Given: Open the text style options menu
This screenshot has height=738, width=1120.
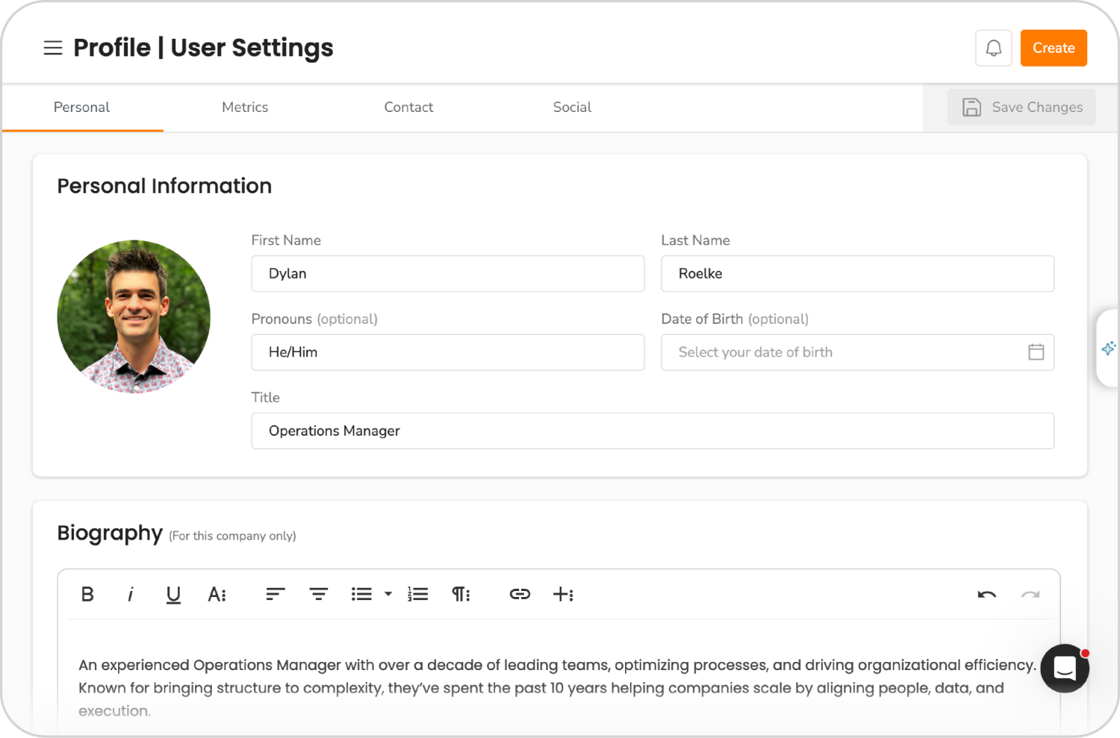Looking at the screenshot, I should (x=217, y=594).
